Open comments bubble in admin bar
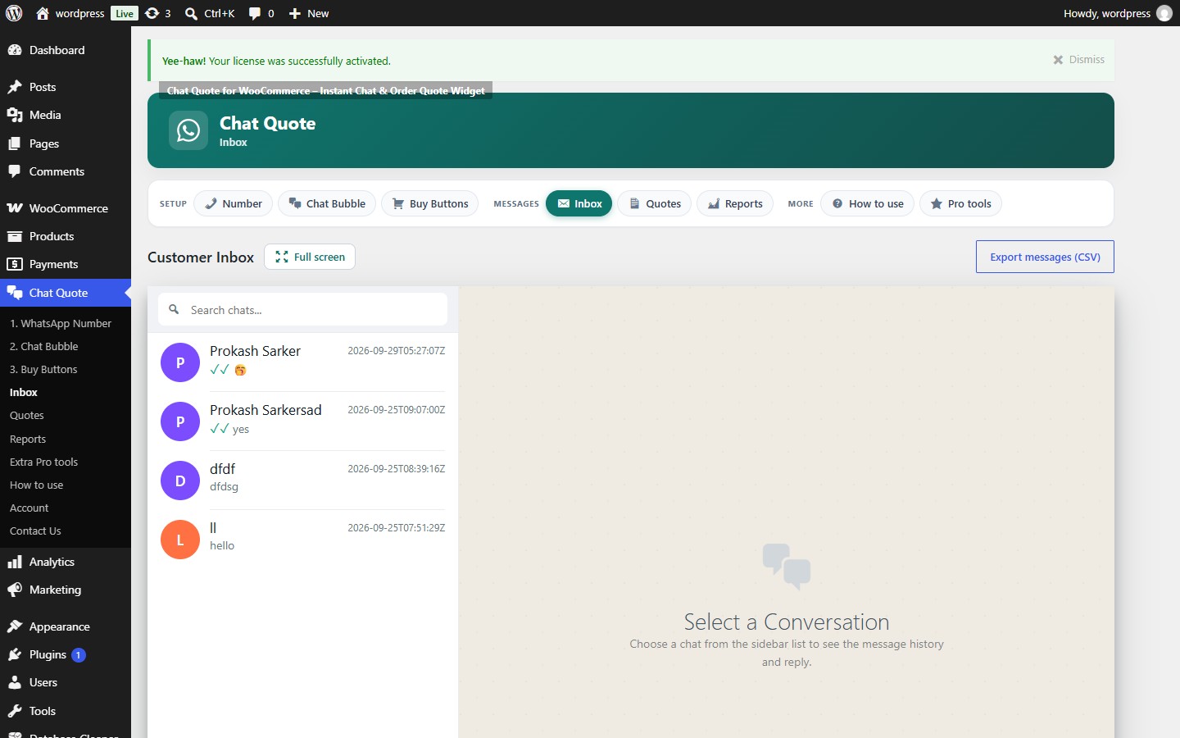The width and height of the screenshot is (1180, 738). (255, 13)
